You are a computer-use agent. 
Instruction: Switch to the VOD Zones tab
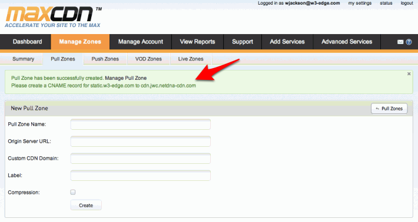click(x=148, y=59)
